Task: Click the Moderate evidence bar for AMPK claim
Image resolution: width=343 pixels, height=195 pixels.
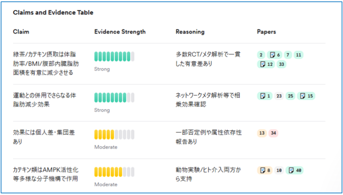Action: click(114, 172)
